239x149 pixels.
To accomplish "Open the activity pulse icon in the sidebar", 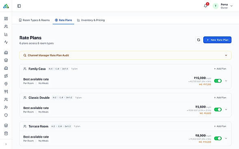I will [6, 42].
